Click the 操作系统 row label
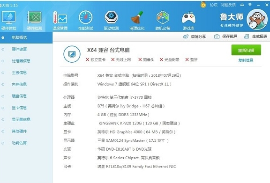This screenshot has width=270, height=183. tap(71, 84)
